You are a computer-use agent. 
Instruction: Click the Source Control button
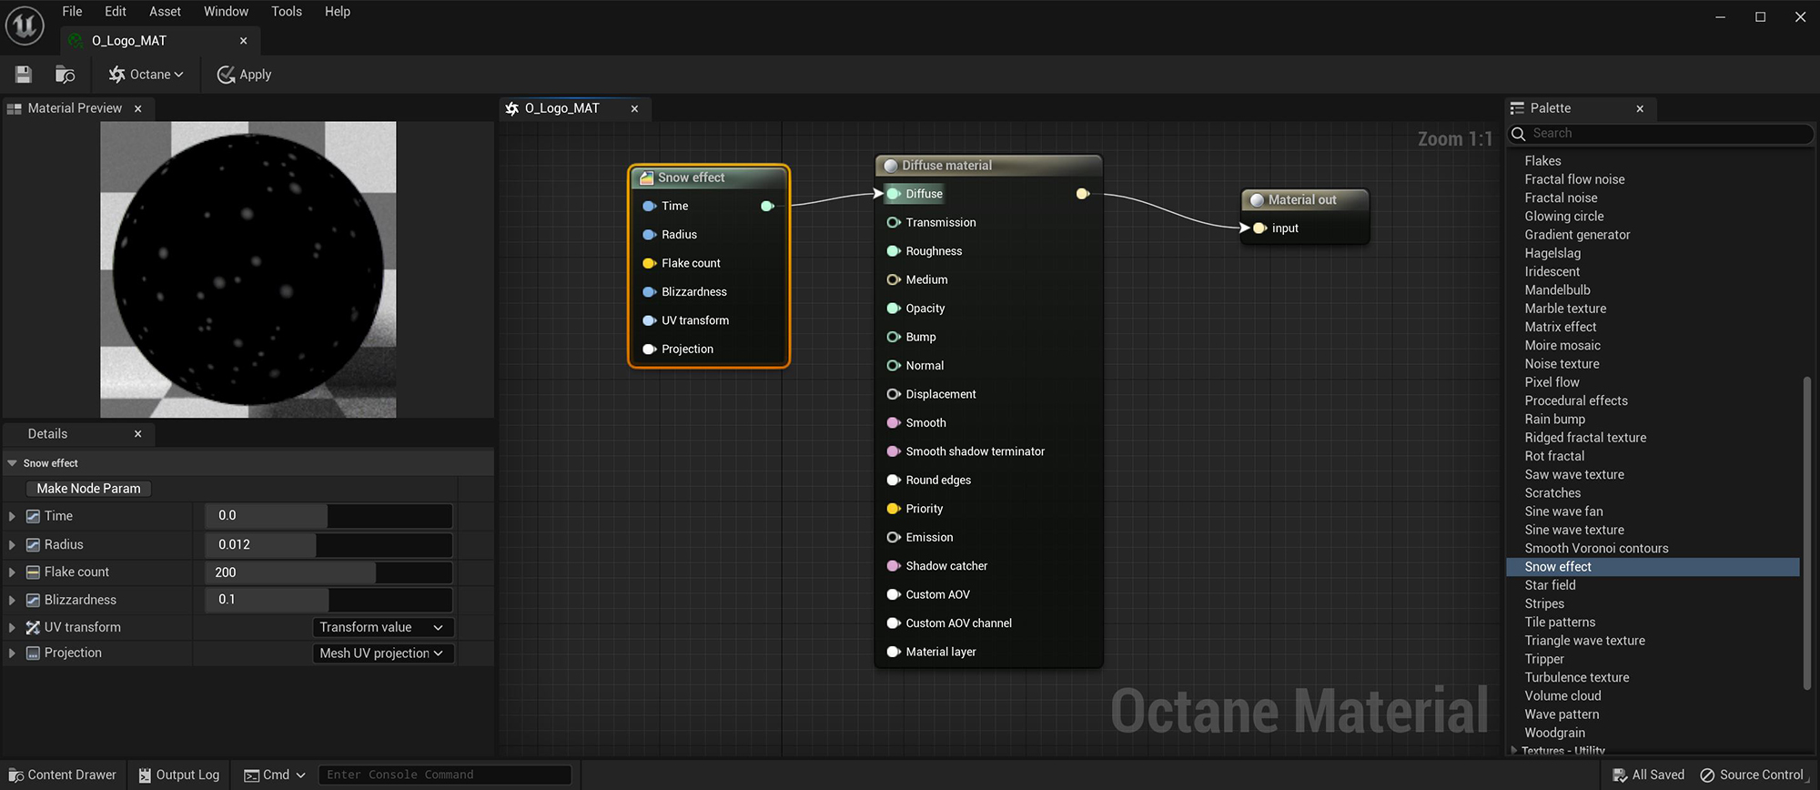pyautogui.click(x=1752, y=775)
